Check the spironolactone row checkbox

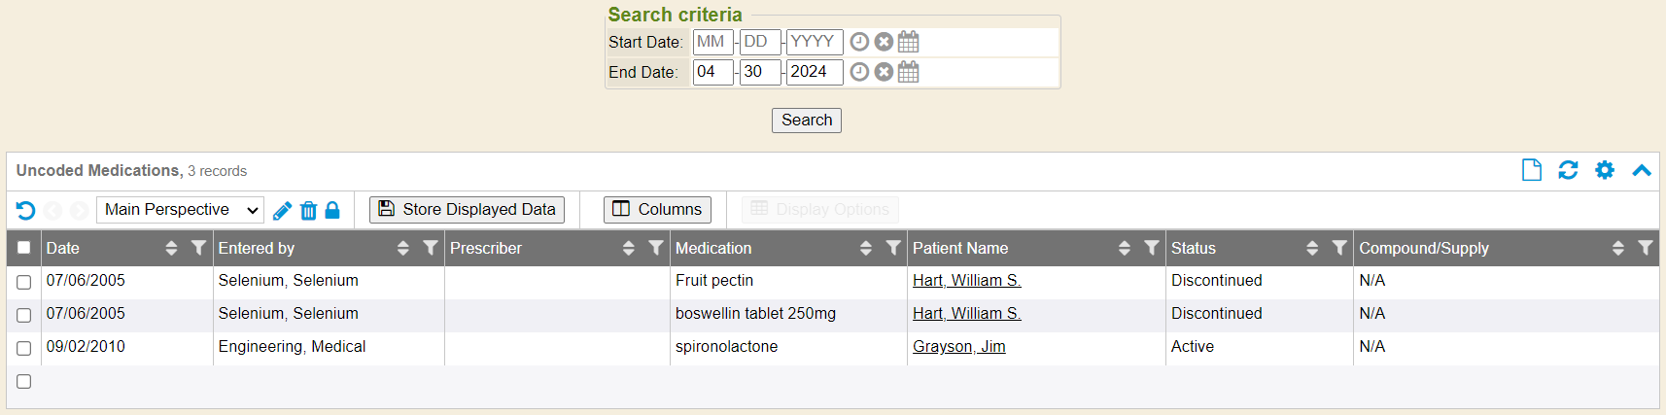point(24,348)
